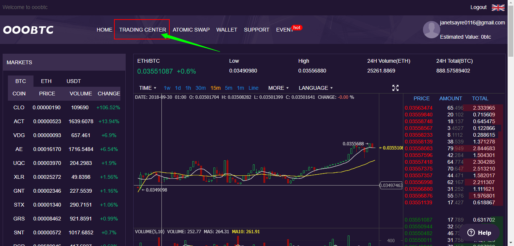This screenshot has height=246, width=514.
Task: Click buy order price 0.03551087
Action: (x=418, y=220)
